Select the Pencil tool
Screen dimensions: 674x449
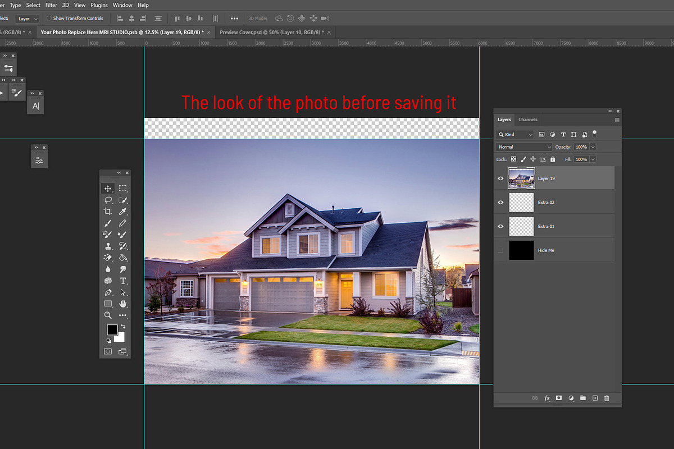[123, 223]
